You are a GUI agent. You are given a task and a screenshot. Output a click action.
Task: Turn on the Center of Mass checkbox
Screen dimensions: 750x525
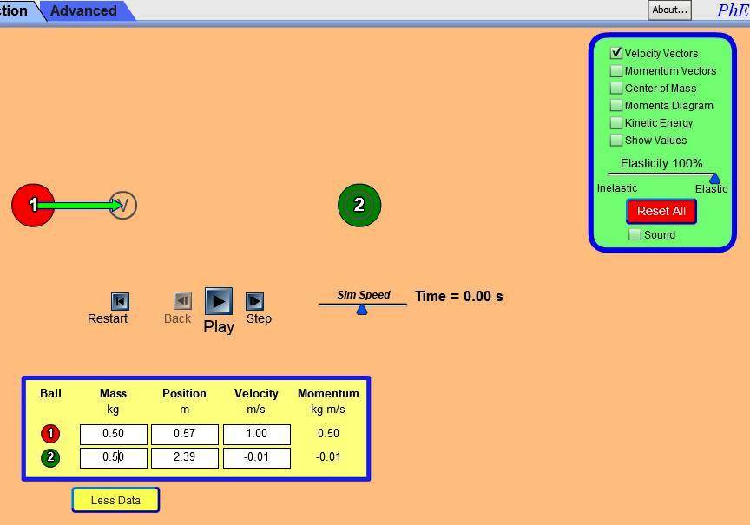616,89
